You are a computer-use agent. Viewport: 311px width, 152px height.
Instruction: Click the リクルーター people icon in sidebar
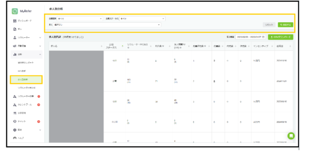click(x=15, y=37)
